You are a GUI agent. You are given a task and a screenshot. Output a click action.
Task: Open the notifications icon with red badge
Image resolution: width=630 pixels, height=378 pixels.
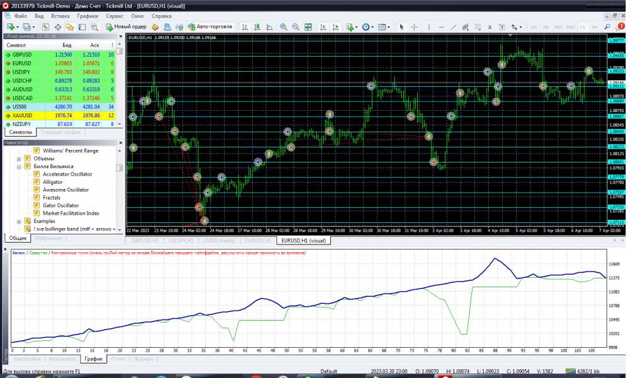pos(620,27)
